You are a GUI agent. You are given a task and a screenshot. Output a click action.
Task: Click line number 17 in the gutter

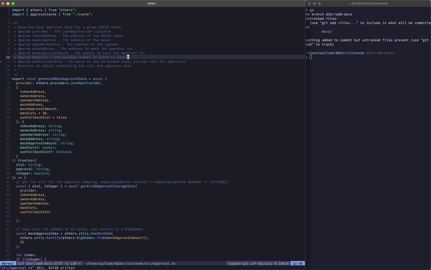pos(8,79)
